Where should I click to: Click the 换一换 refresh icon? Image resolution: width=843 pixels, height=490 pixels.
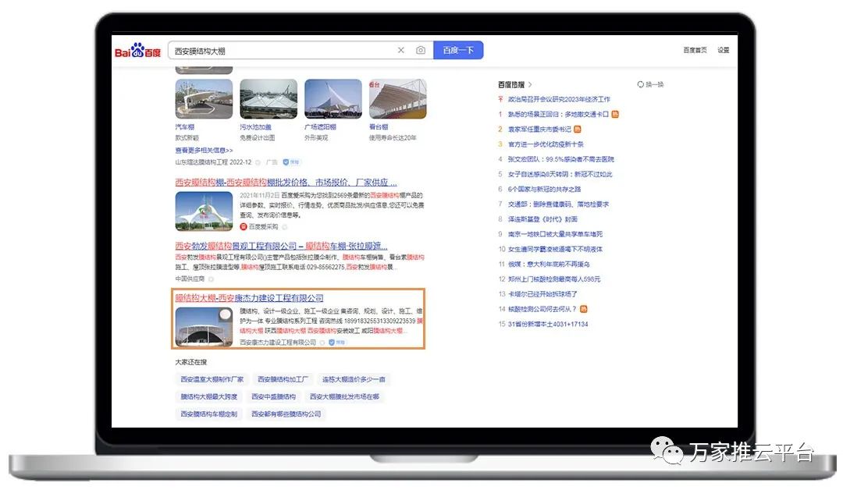pos(641,84)
